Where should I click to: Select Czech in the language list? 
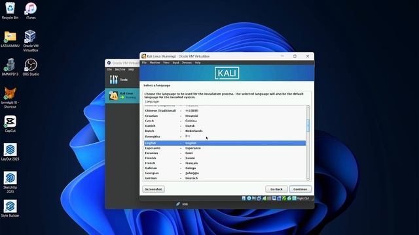pyautogui.click(x=225, y=121)
